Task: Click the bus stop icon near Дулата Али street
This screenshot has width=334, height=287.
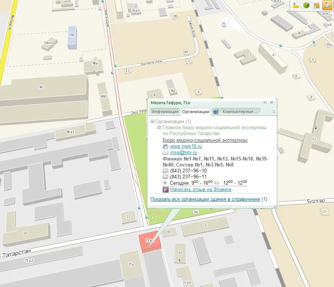Action: click(115, 66)
